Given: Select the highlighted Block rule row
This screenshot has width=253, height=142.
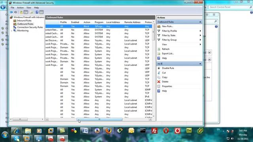Looking at the screenshot, I should point(98,26).
